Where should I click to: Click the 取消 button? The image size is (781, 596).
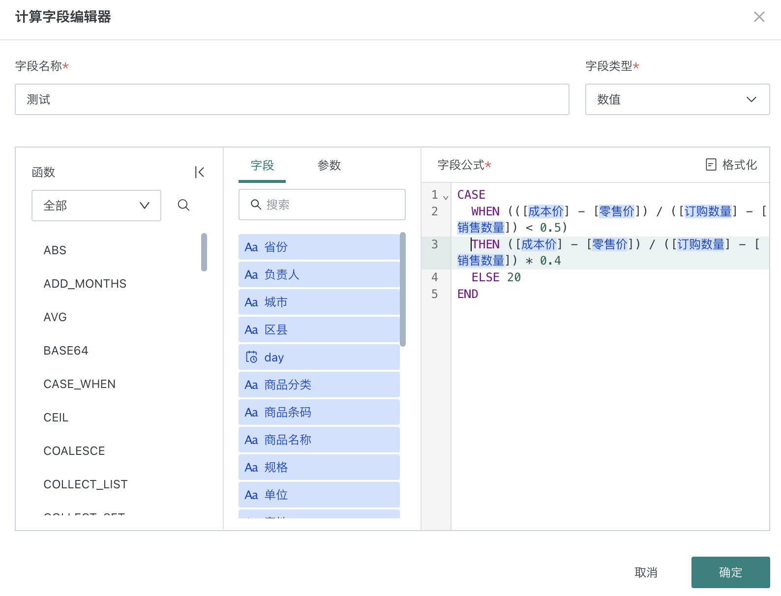coord(646,572)
